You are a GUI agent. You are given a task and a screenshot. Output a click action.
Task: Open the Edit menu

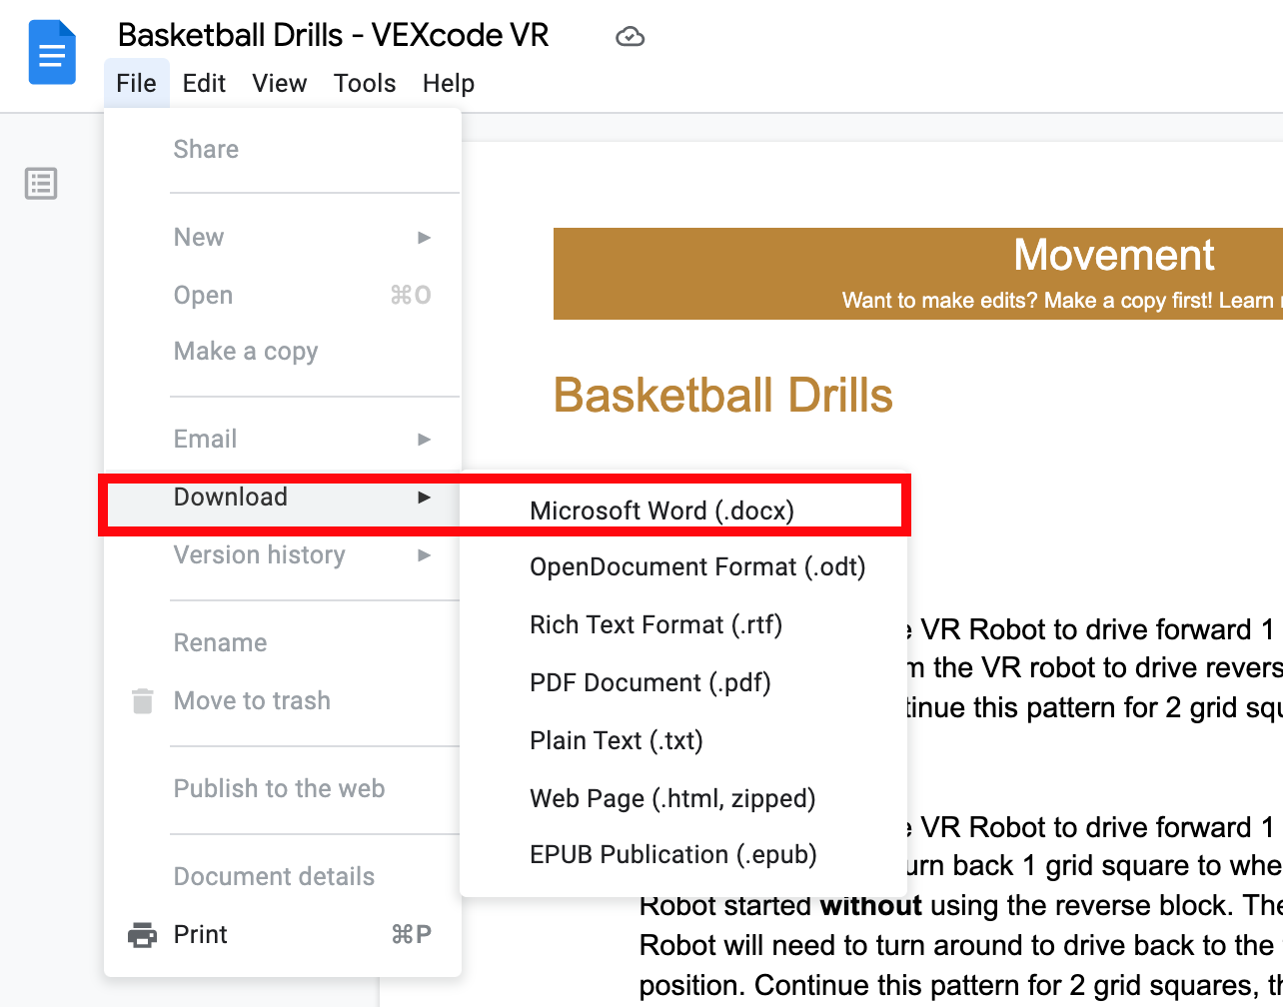point(204,83)
